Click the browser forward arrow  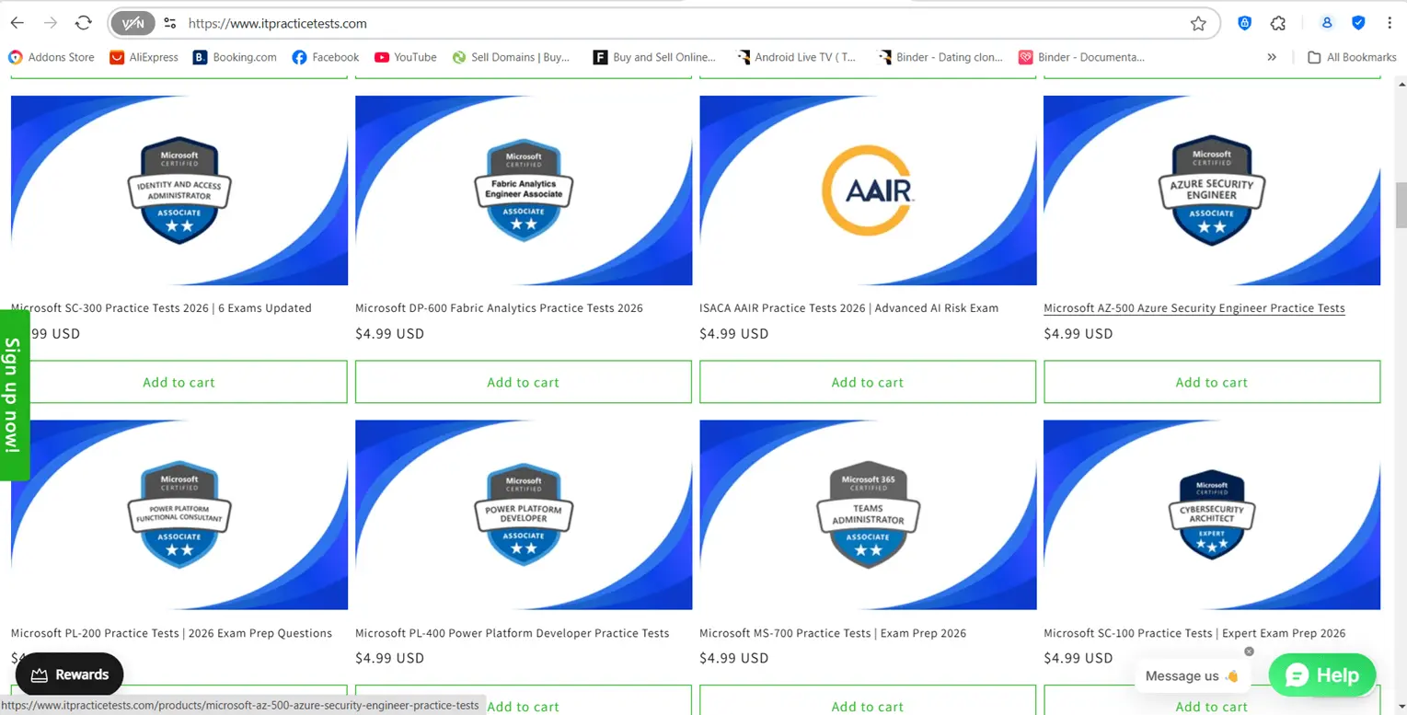click(x=51, y=23)
